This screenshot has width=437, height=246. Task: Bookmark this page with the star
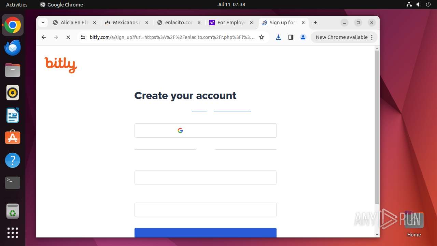tap(262, 37)
